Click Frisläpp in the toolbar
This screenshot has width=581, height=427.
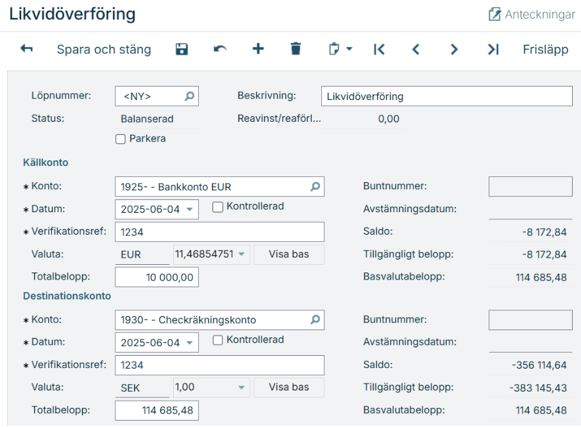click(545, 49)
